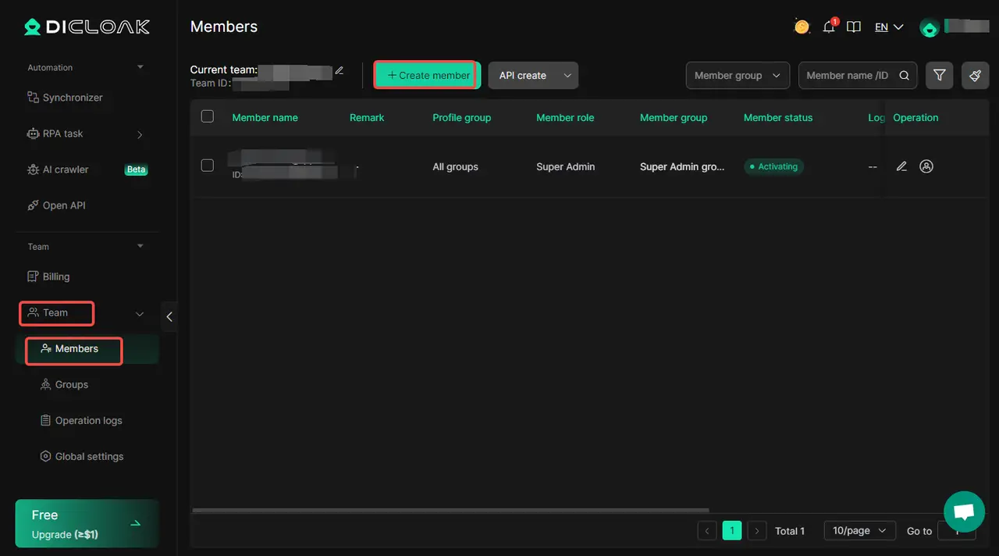Click the member profile icon in Operation column
Screen dimensions: 999x556
(926, 166)
